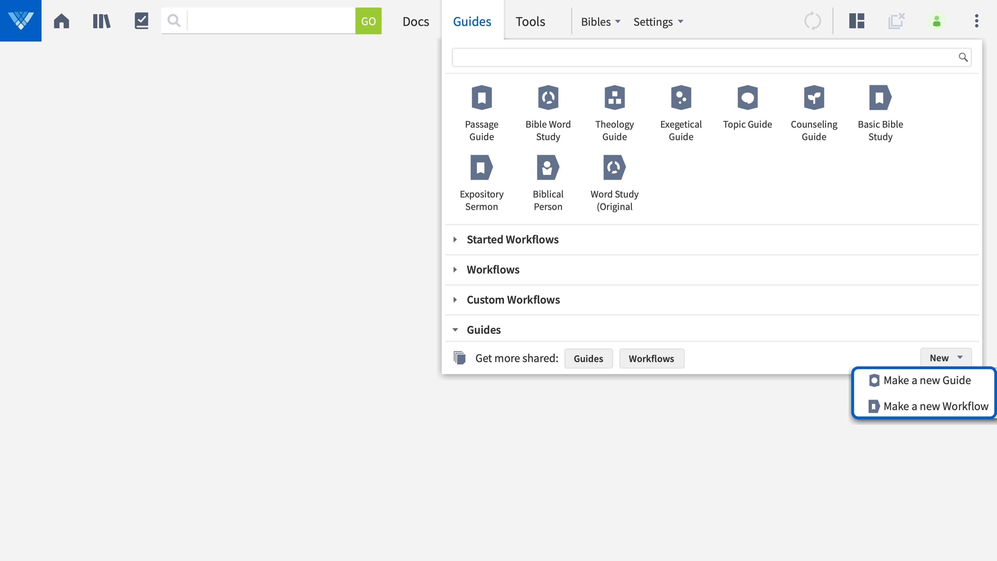Open the Passage Guide
The image size is (997, 561).
point(481,113)
